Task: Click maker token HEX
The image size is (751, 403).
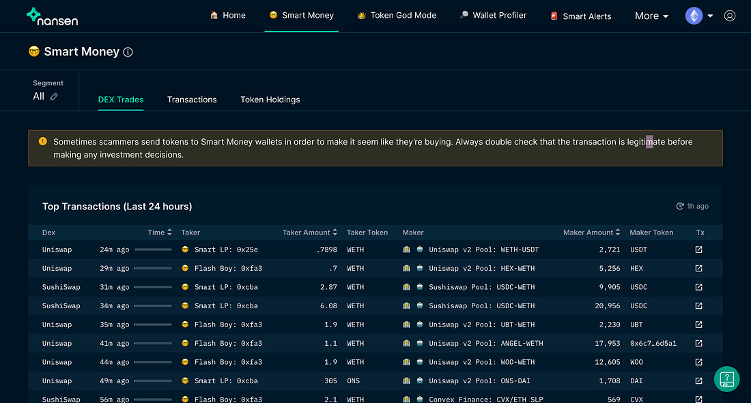Action: point(636,269)
